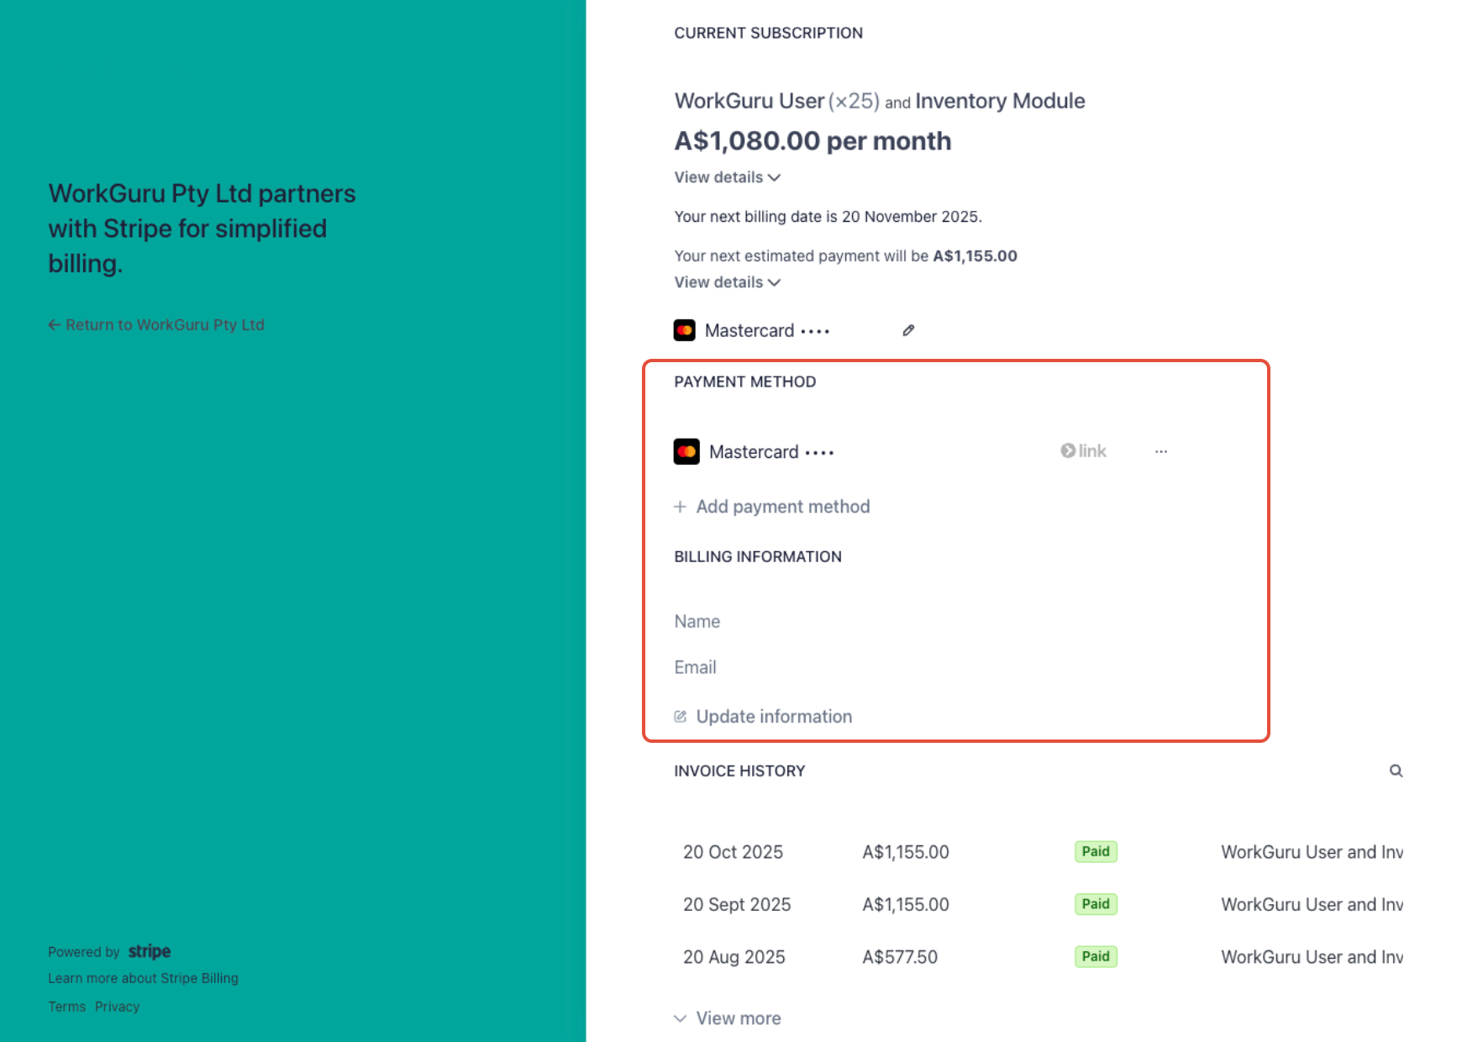Open the Privacy link
The image size is (1462, 1042).
117,1007
